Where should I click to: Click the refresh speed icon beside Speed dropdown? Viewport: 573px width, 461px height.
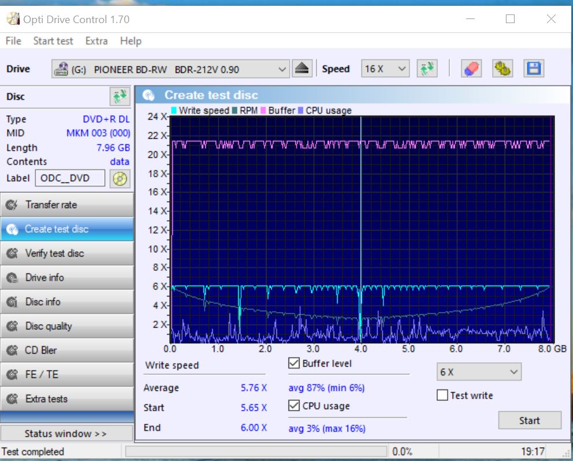[427, 69]
